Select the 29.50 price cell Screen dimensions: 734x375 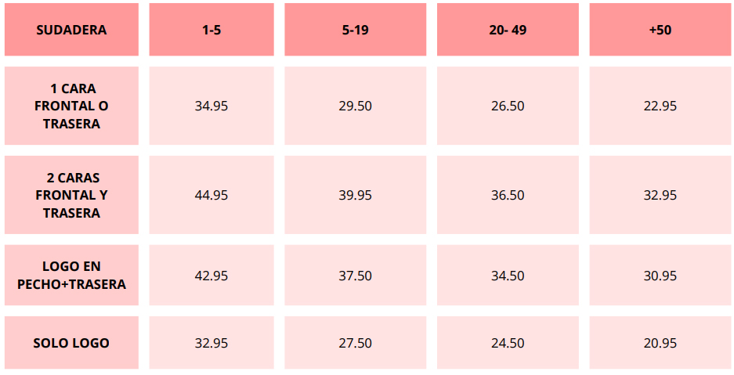coord(355,106)
